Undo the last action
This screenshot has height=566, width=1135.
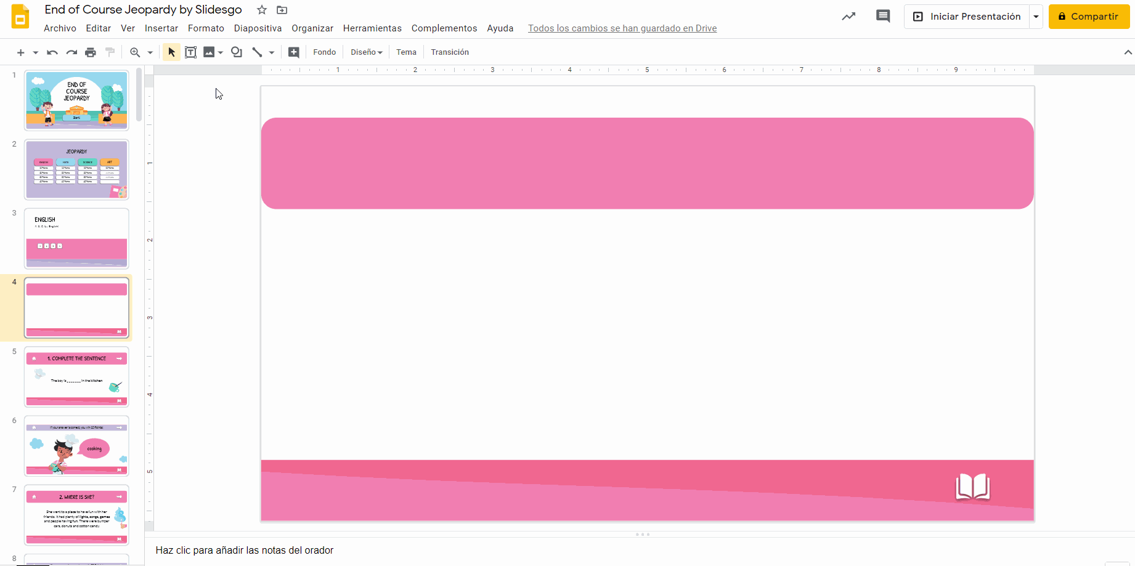(x=52, y=52)
